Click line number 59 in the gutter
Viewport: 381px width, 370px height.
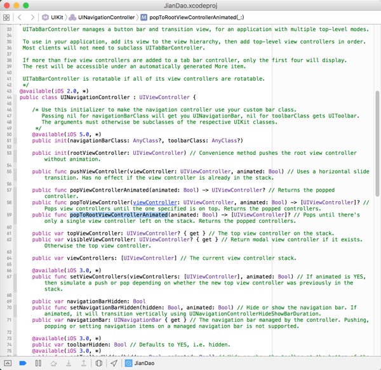pos(9,215)
